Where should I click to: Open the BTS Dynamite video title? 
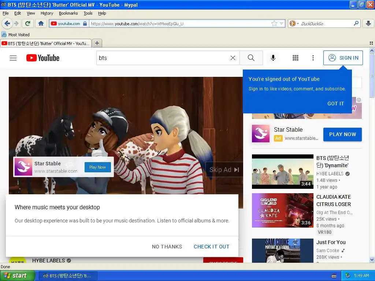click(x=333, y=161)
